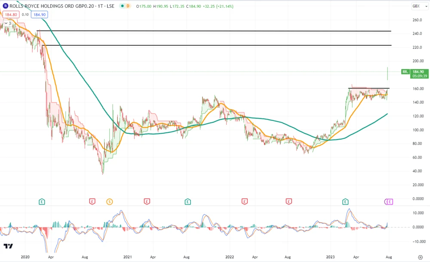Click the first green E earnings marker

(x=42, y=201)
